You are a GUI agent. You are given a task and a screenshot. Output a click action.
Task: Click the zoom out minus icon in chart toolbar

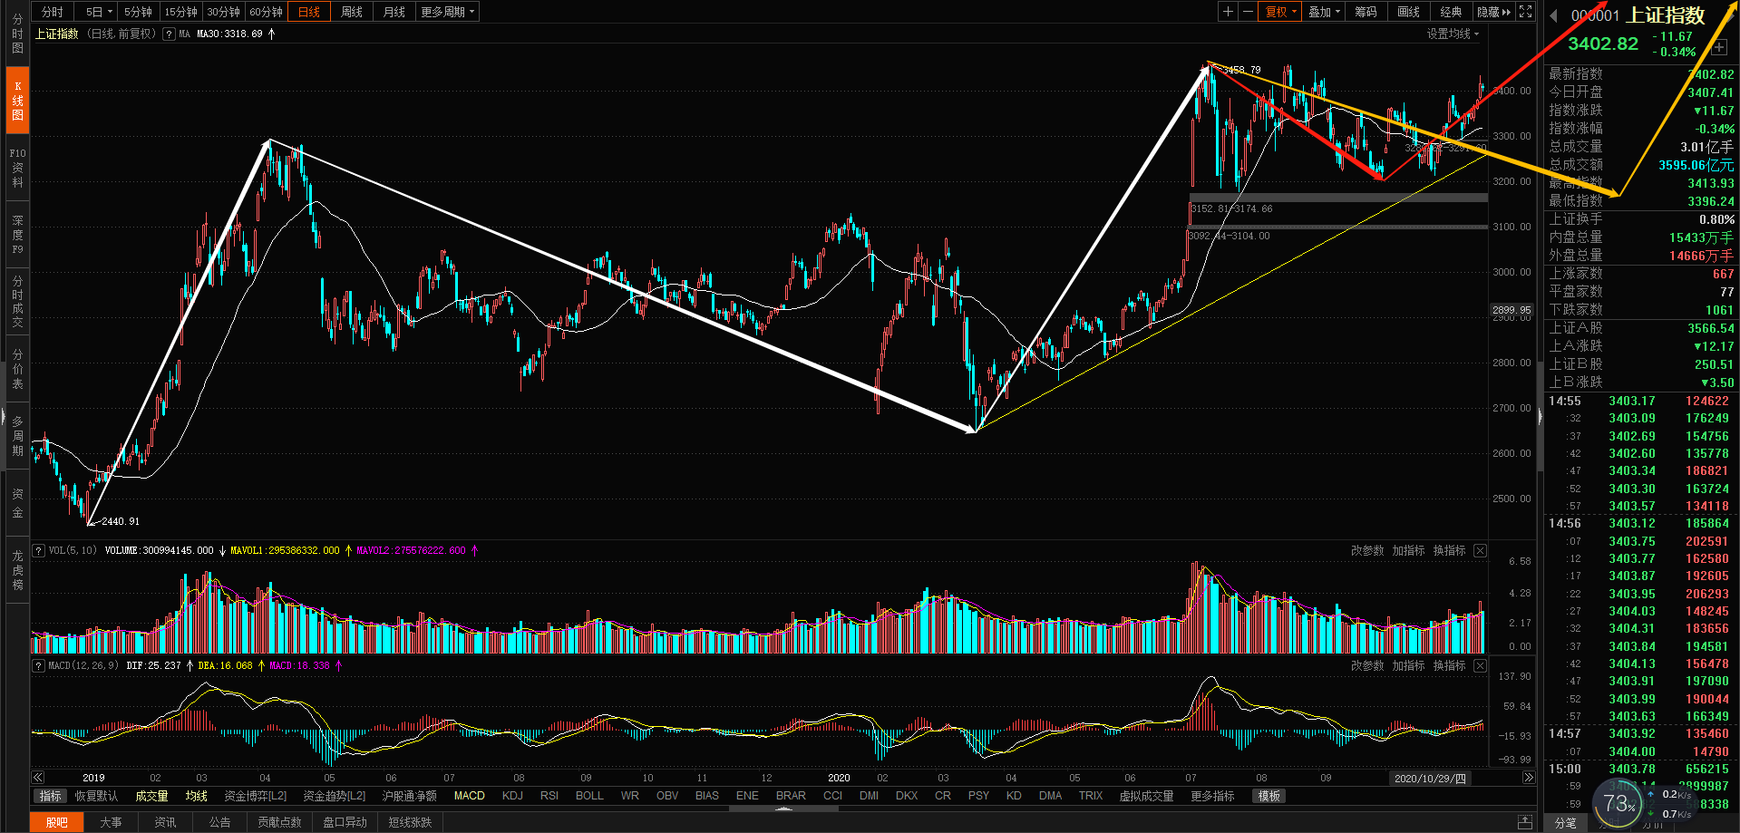pyautogui.click(x=1248, y=12)
